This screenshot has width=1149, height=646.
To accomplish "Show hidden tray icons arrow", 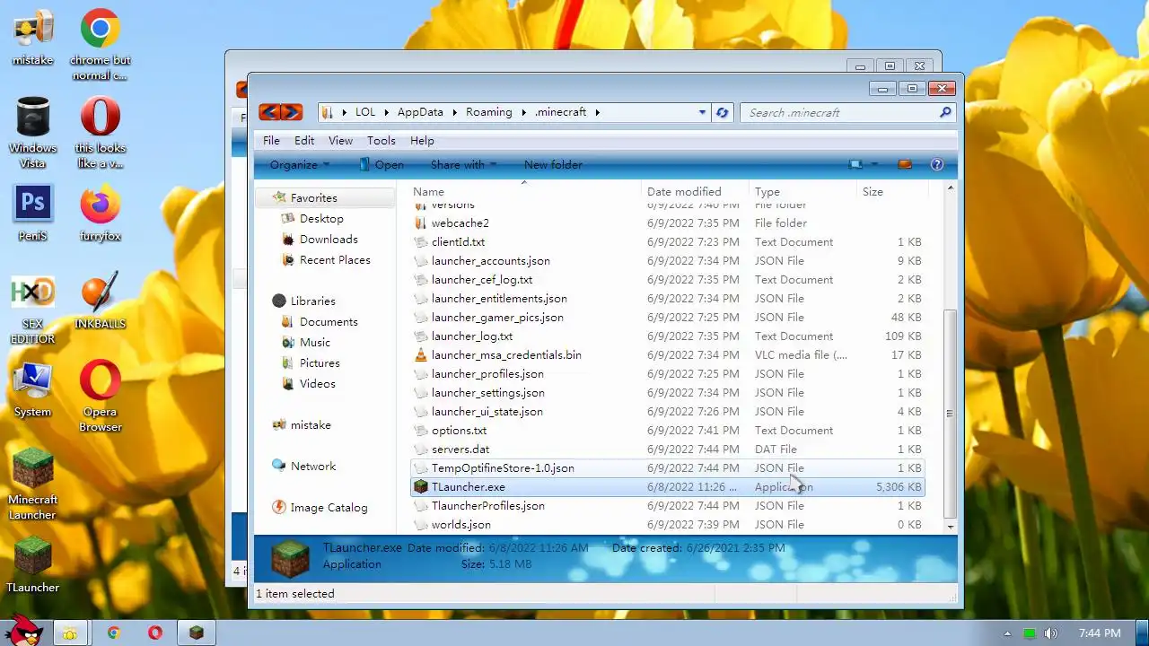I will 1007,633.
